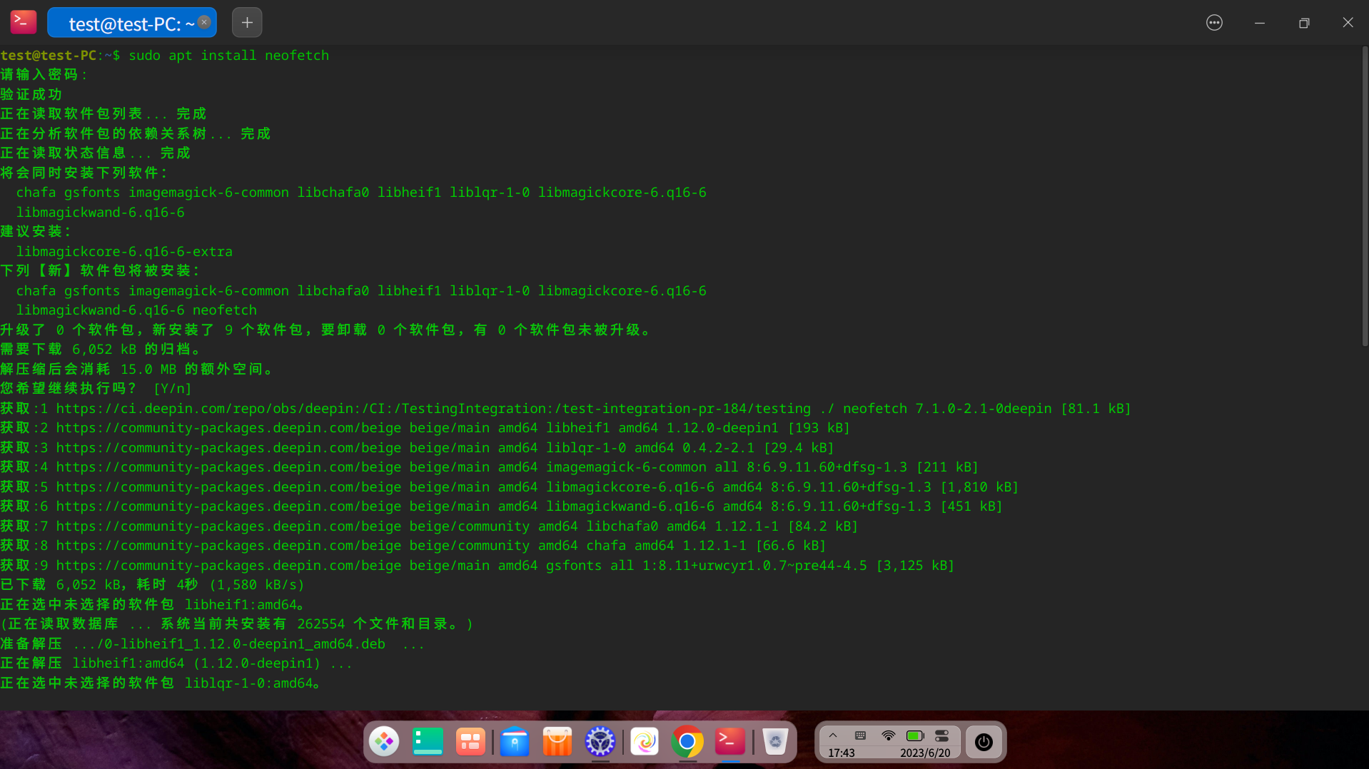Click the power button in the taskbar
This screenshot has width=1369, height=769.
pos(984,742)
